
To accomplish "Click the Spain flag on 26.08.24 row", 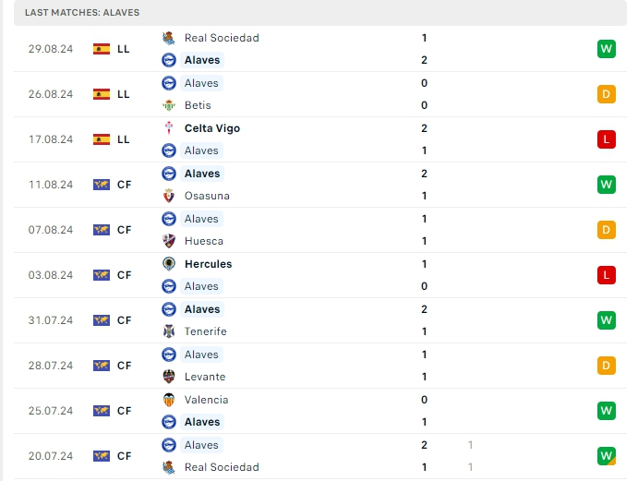I will point(102,94).
